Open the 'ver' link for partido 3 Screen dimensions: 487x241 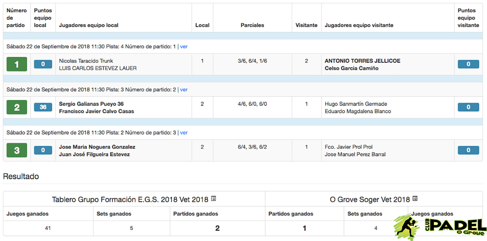point(184,133)
